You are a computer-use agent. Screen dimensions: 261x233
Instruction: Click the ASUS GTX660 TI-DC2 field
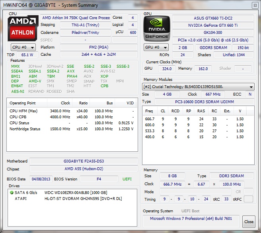coord(213,18)
